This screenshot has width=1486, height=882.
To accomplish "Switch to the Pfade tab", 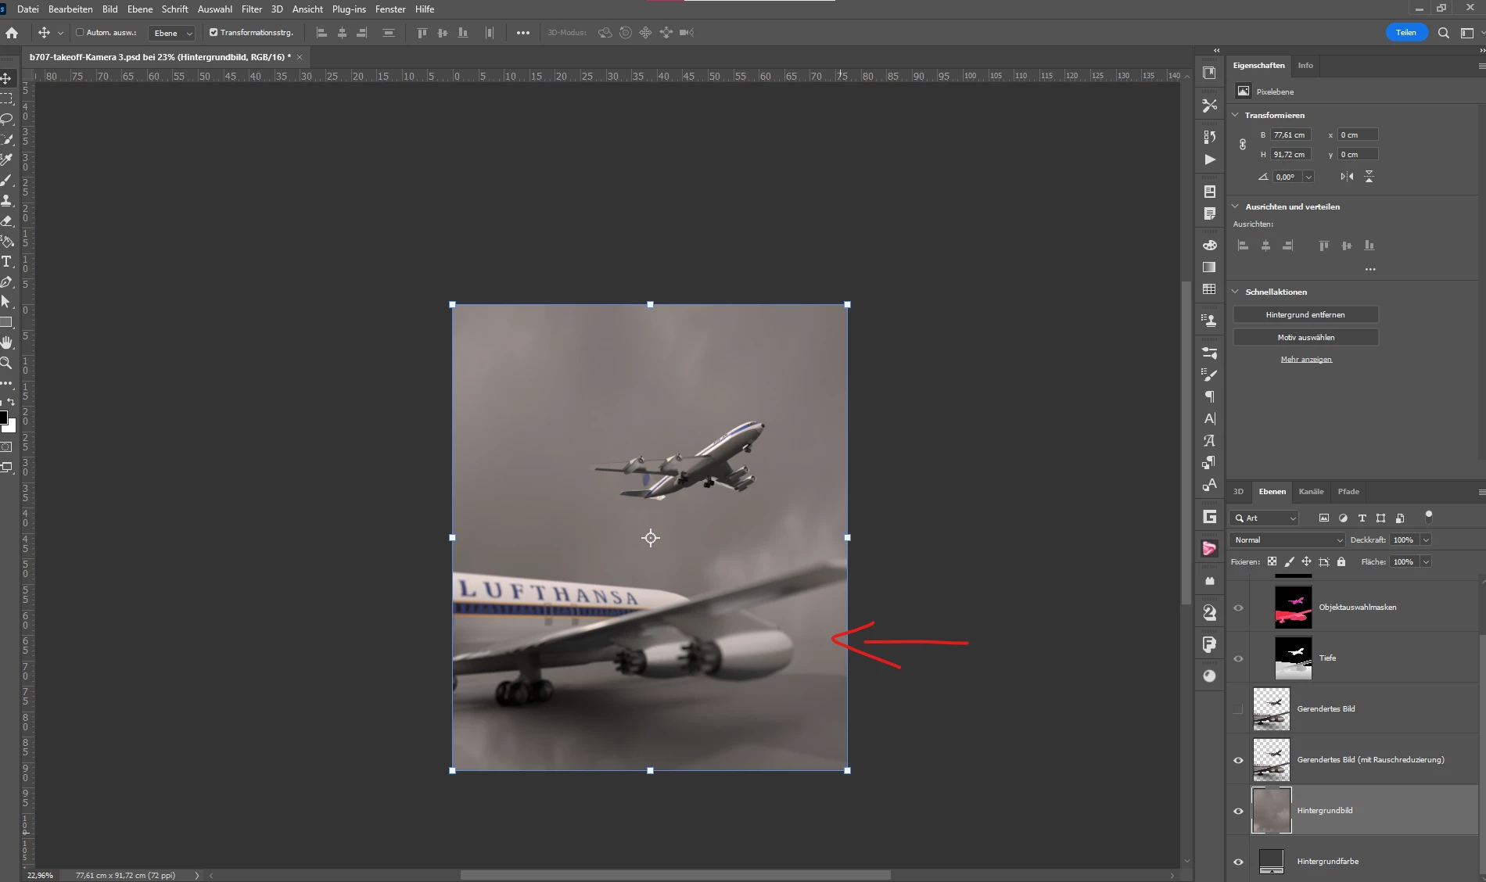I will click(1348, 491).
